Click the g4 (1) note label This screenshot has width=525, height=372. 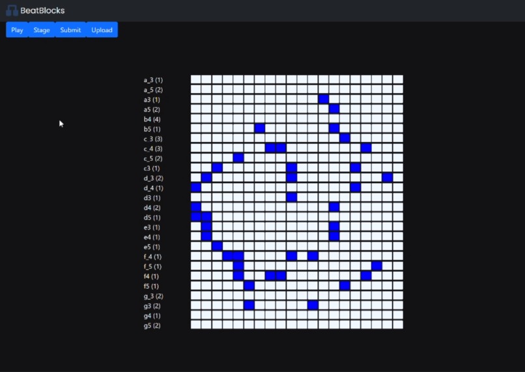pyautogui.click(x=152, y=316)
